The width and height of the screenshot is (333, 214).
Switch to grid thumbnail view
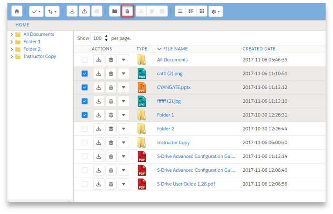tap(201, 11)
